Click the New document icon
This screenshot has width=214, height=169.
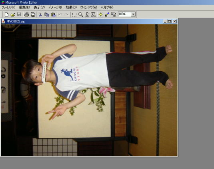tap(6, 14)
